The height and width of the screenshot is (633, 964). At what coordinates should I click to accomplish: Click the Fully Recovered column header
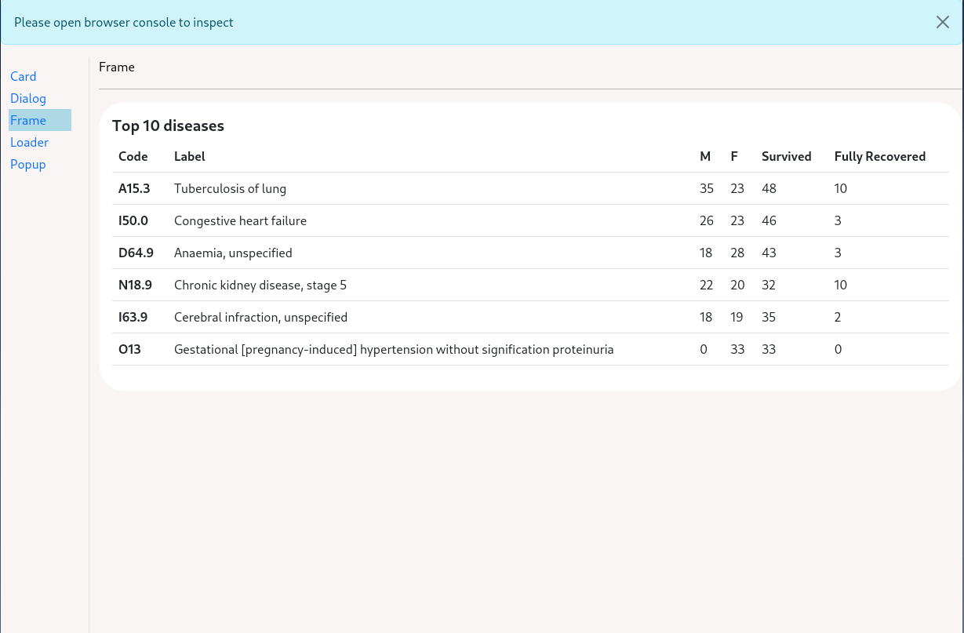(x=879, y=156)
